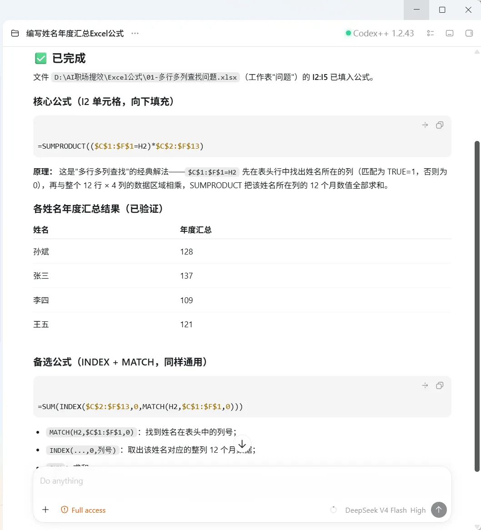The height and width of the screenshot is (530, 481).
Task: Click the 已完成 heading text
Action: pos(69,58)
